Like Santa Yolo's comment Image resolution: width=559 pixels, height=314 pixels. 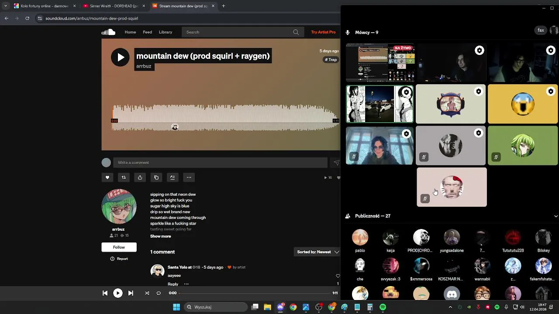coord(338,276)
